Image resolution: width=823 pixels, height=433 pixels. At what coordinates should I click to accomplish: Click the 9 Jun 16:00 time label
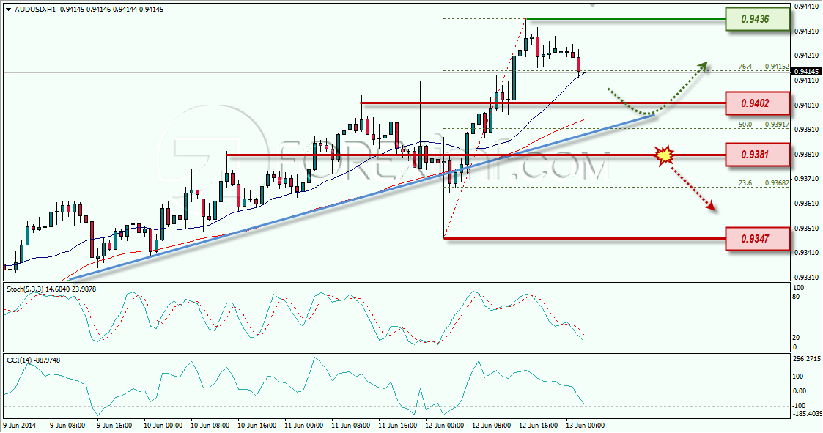114,425
